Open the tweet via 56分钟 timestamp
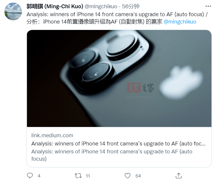The image size is (215, 181). click(131, 6)
